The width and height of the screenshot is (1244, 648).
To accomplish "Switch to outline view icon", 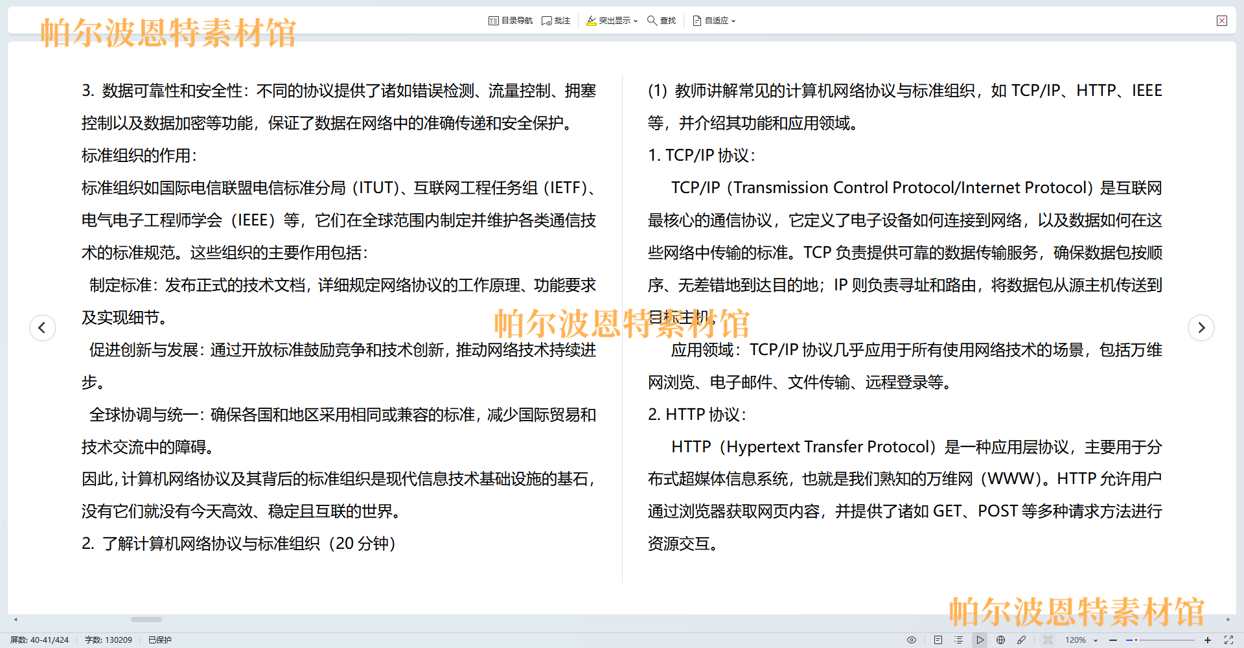I will coord(959,640).
